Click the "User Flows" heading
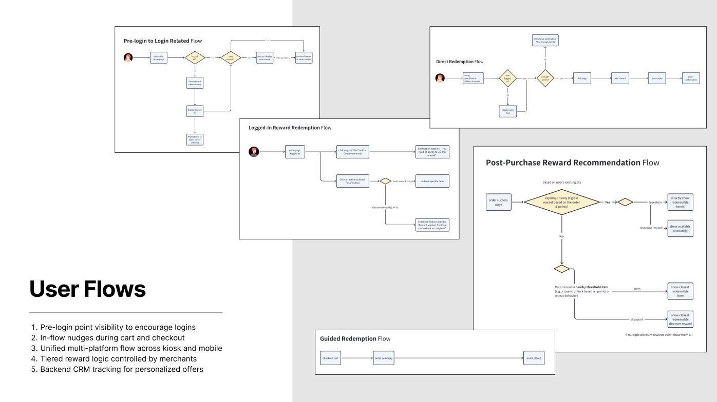This screenshot has height=402, width=717. click(87, 290)
